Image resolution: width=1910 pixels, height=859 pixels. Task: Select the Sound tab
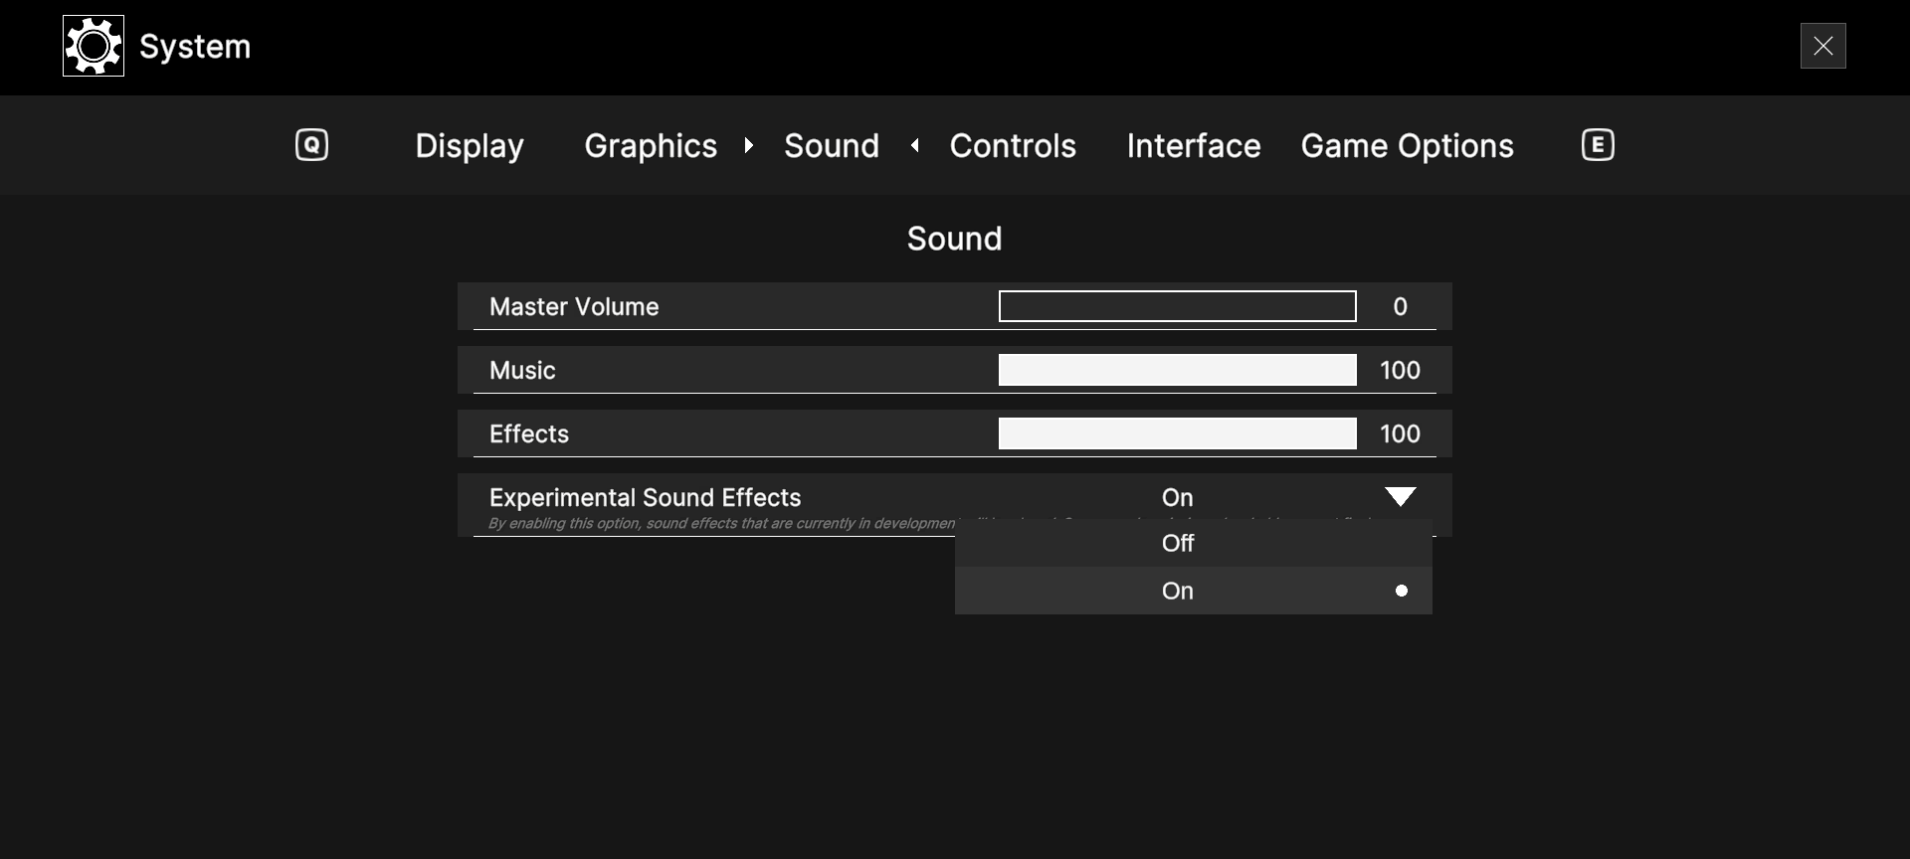click(x=832, y=146)
